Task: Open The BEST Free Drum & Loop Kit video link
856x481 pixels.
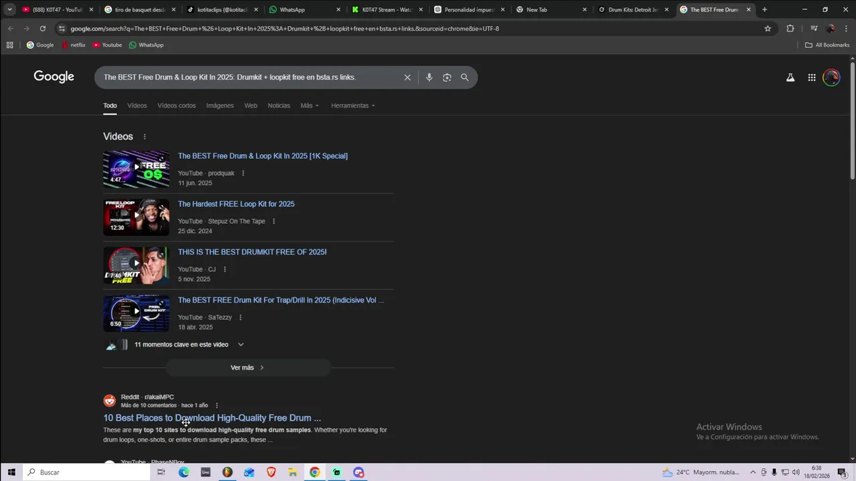Action: pos(263,156)
